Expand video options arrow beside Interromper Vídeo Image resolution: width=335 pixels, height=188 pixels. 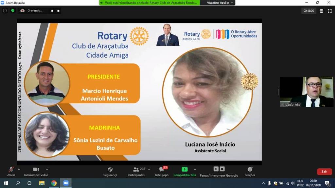[x=47, y=169]
